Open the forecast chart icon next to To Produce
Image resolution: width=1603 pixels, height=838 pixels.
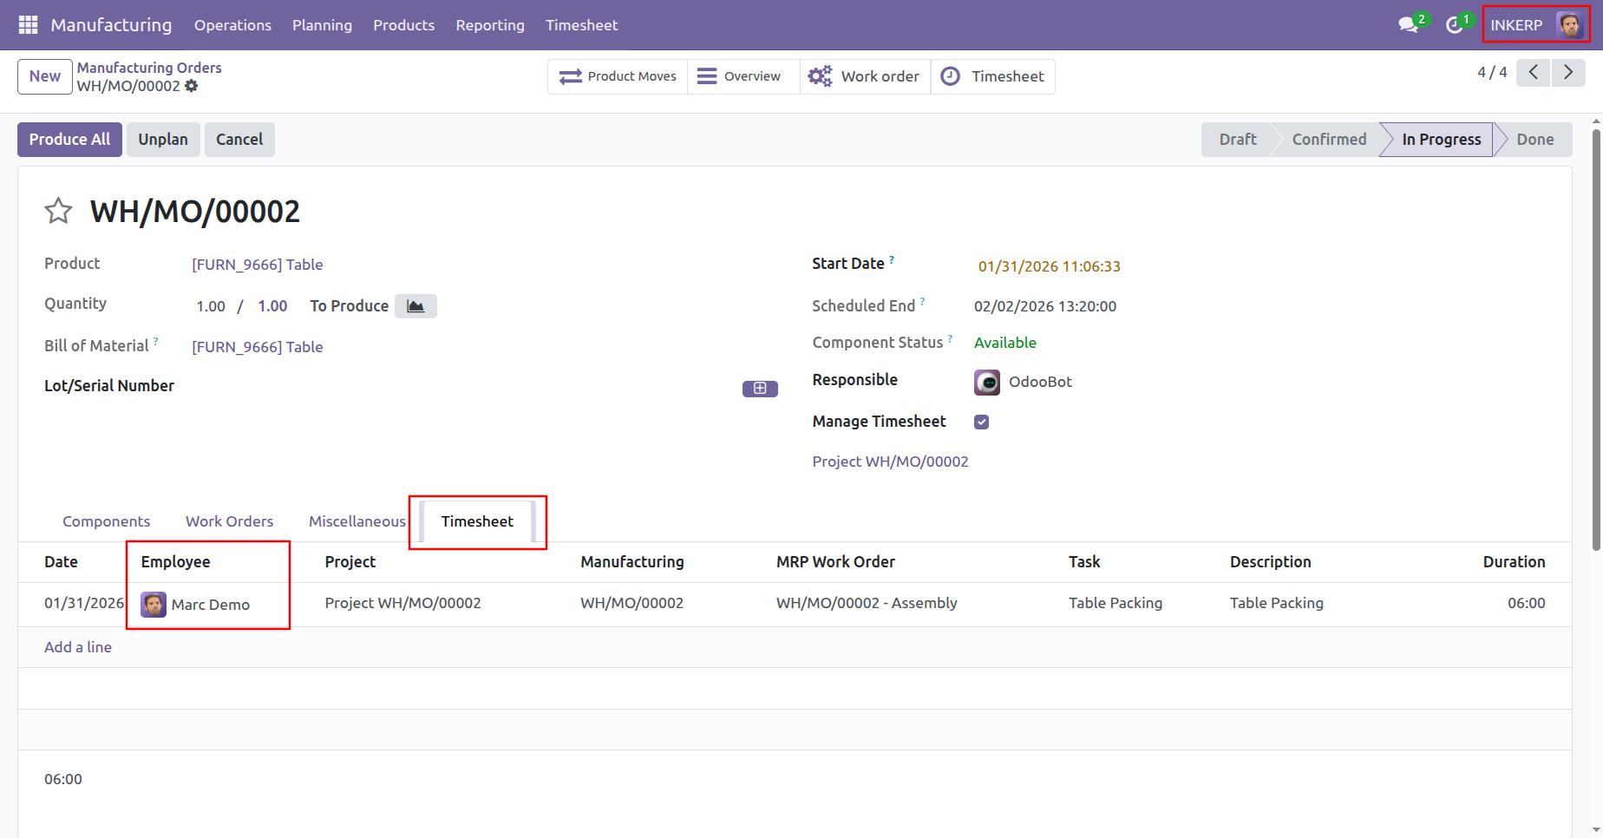point(415,306)
